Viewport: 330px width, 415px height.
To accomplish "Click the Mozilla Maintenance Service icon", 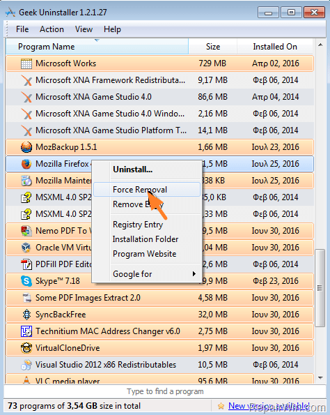I will point(26,181).
